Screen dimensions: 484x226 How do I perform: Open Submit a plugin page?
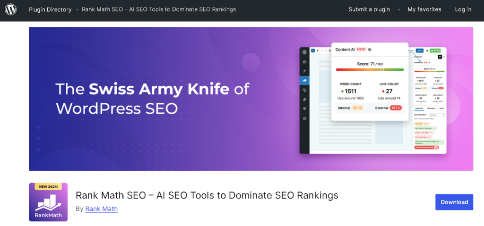click(x=370, y=9)
